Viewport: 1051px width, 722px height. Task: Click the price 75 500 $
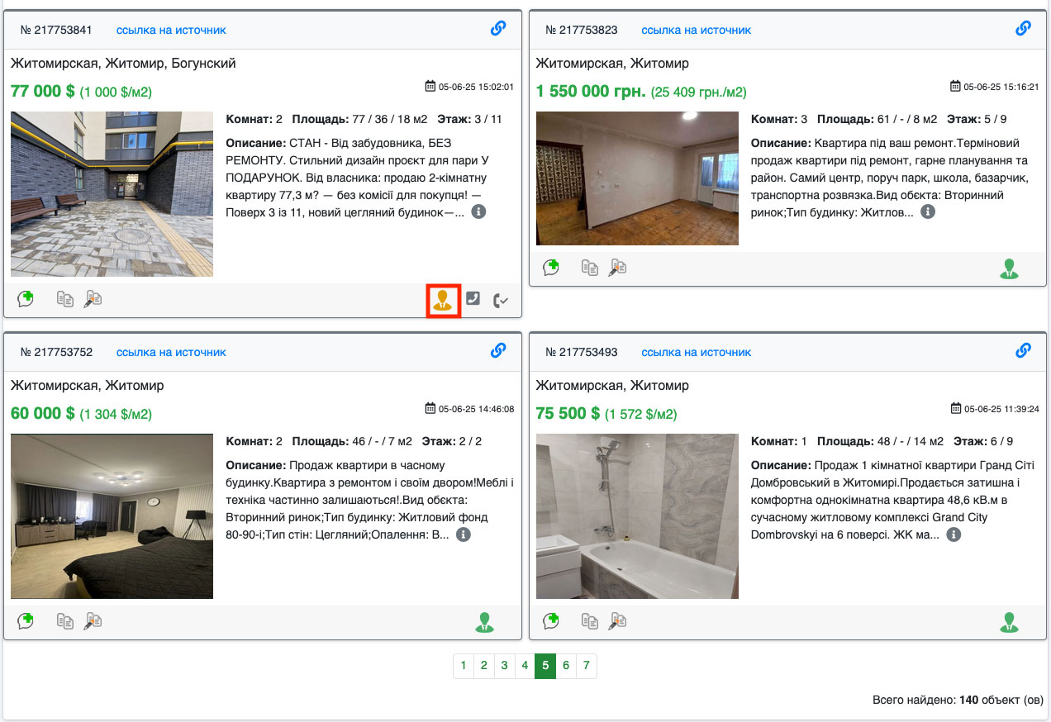coord(568,413)
